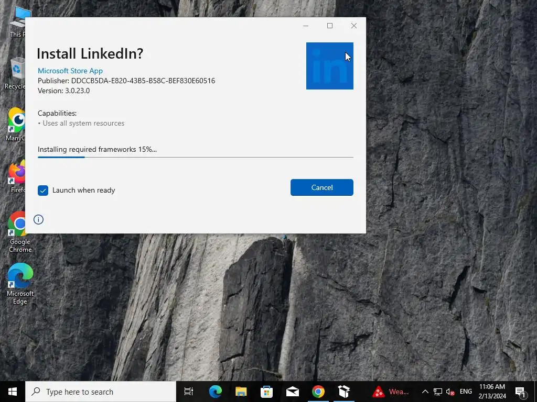This screenshot has height=402, width=537.
Task: Open the notification center icon
Action: pyautogui.click(x=520, y=392)
